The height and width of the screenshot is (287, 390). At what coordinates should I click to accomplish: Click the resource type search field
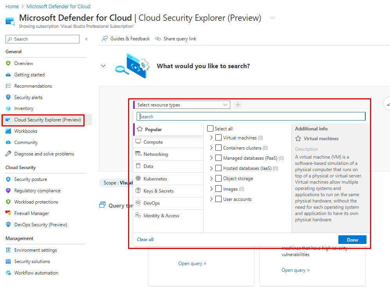[x=251, y=117]
